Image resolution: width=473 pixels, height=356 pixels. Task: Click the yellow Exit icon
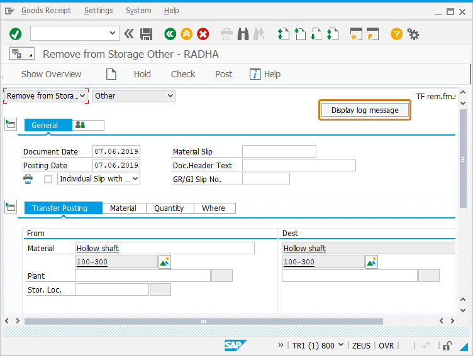[x=186, y=34]
